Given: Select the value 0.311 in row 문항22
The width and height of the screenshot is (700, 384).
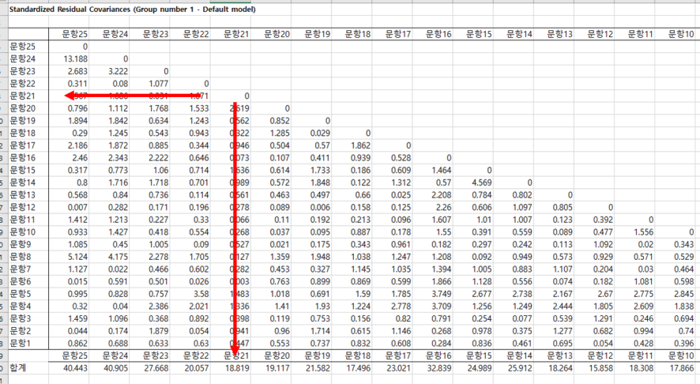Looking at the screenshot, I should click(x=77, y=84).
